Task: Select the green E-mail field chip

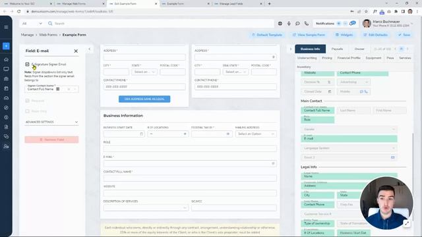Action: (349, 139)
